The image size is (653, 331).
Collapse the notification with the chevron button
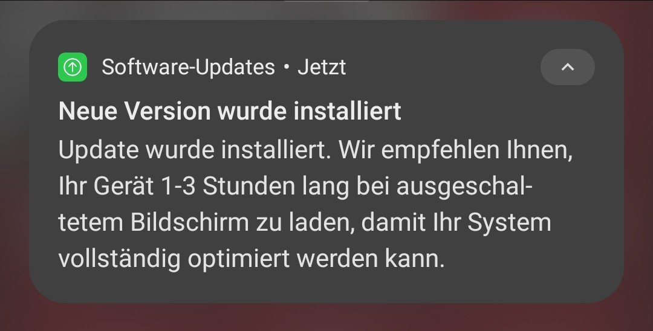pos(567,67)
